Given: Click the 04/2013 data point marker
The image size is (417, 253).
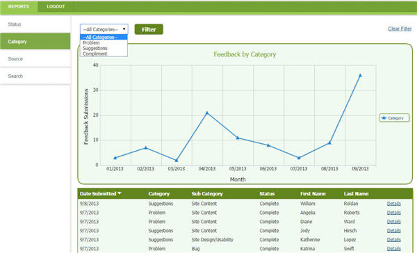Looking at the screenshot, I should [207, 113].
